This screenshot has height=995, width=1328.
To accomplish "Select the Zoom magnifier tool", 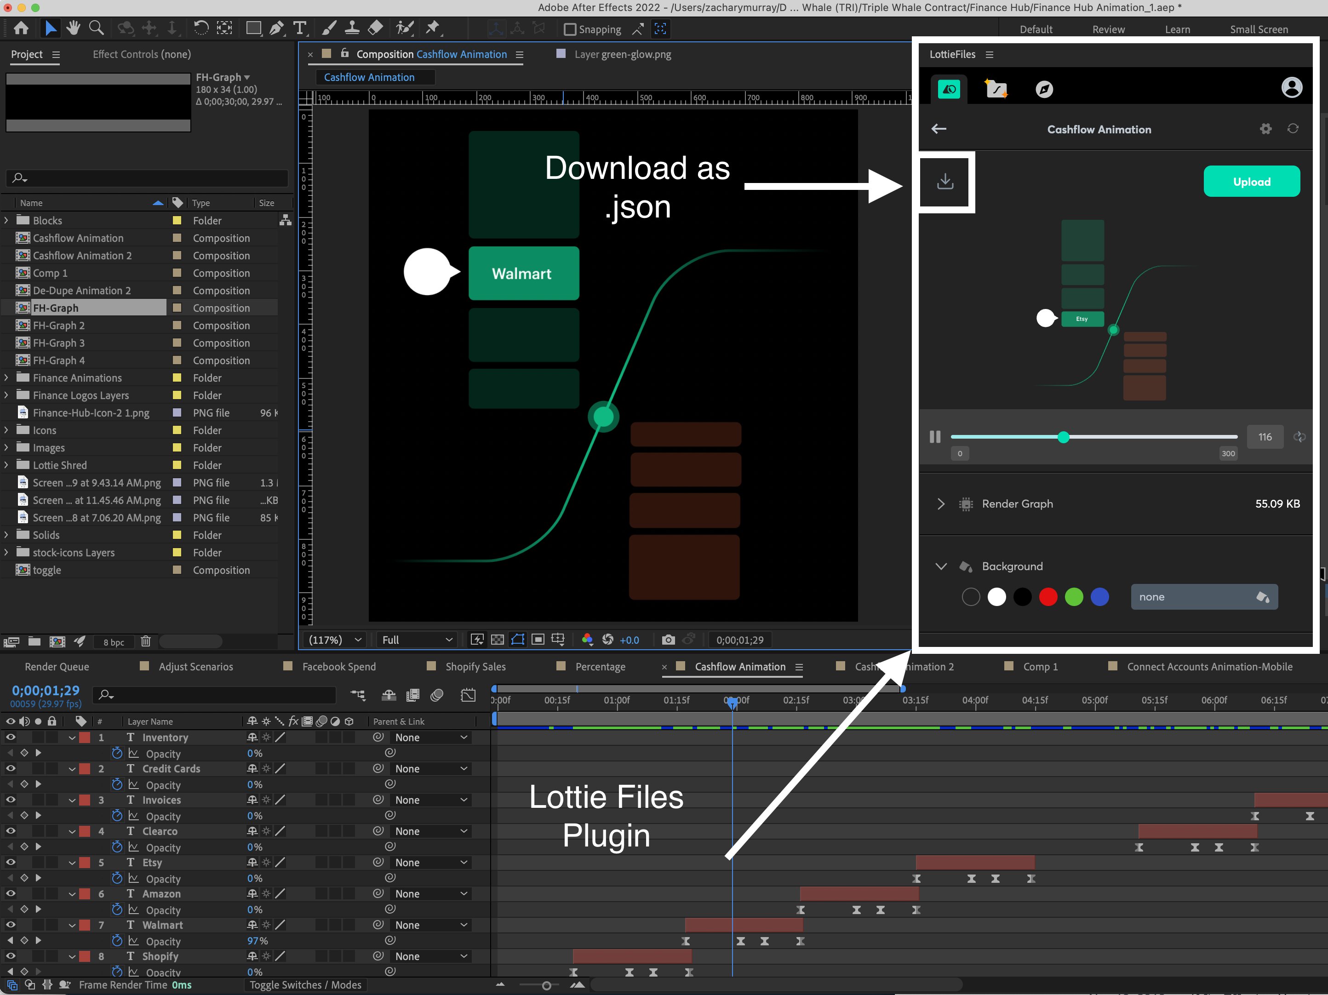I will click(x=96, y=28).
